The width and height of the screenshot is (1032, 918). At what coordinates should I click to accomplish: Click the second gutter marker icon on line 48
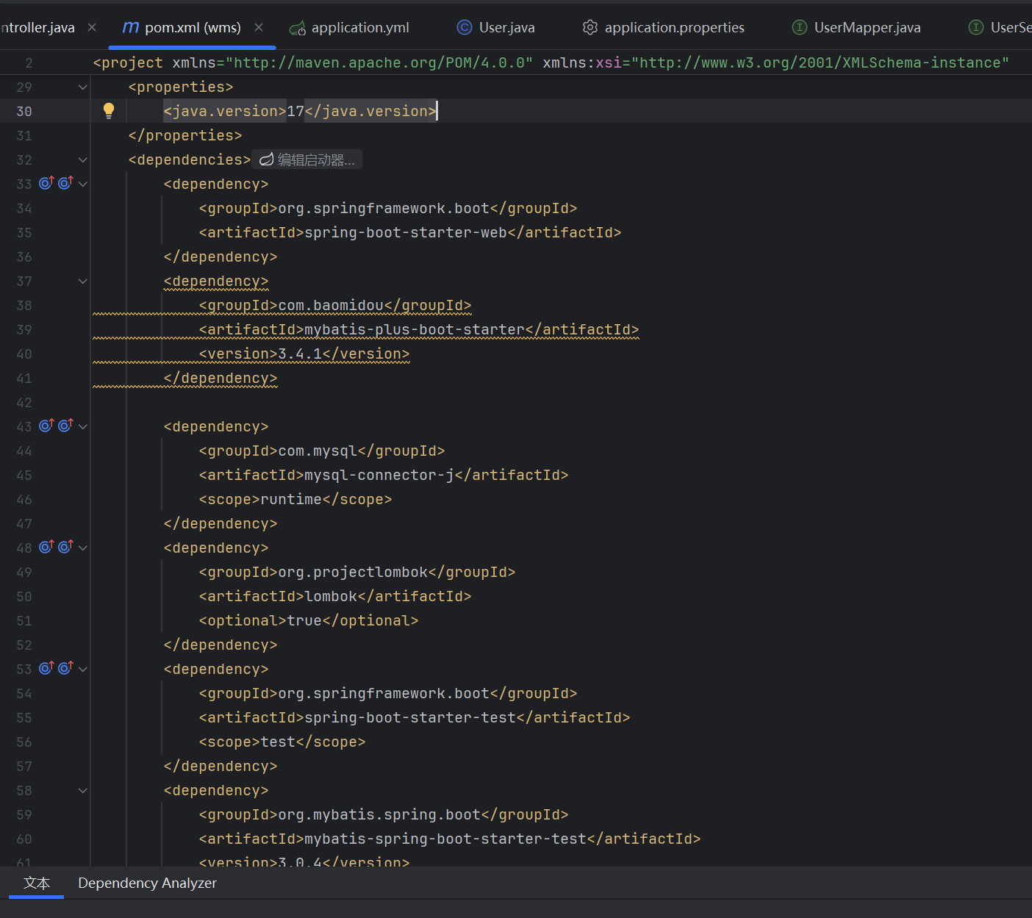65,546
